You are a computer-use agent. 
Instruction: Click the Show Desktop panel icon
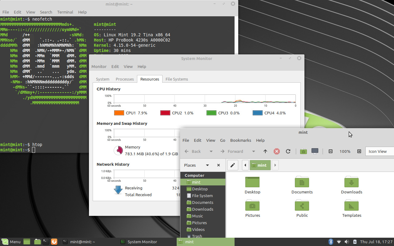[27, 242]
